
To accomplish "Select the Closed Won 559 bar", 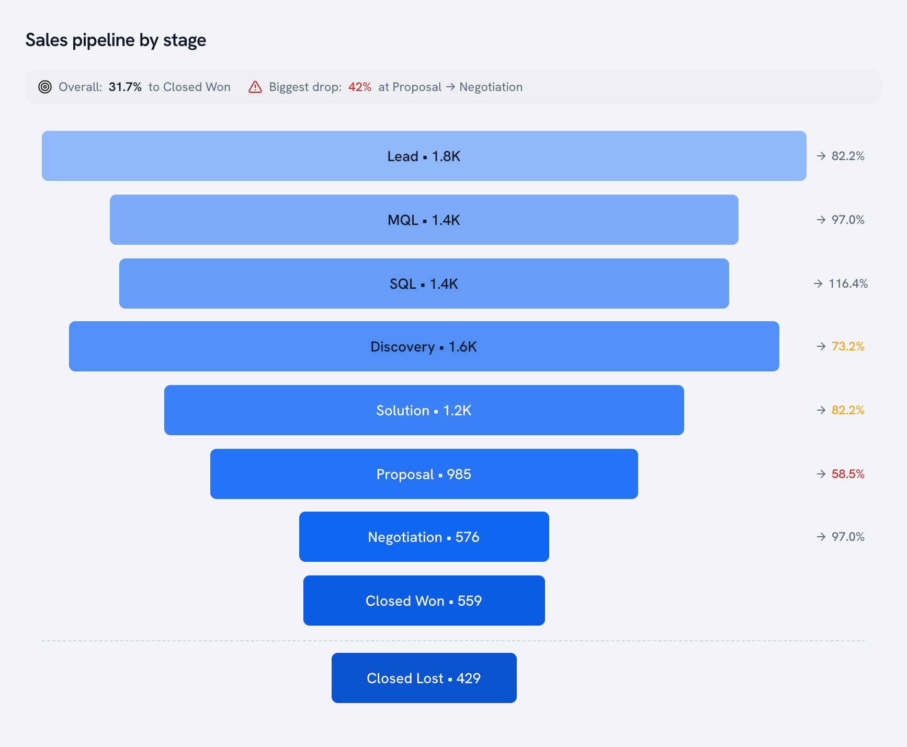I will tap(424, 601).
